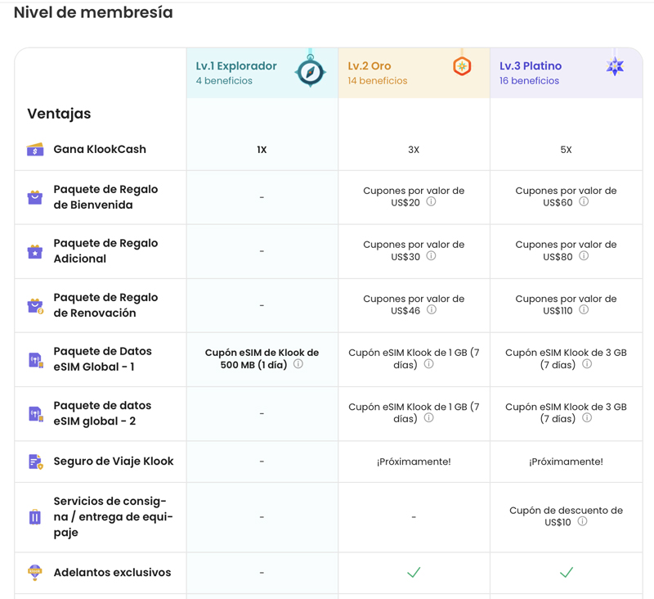Viewport: 654px width, 599px height.
Task: Open info icon for Oro eSIM global - 2 coupon
Action: coord(428,418)
